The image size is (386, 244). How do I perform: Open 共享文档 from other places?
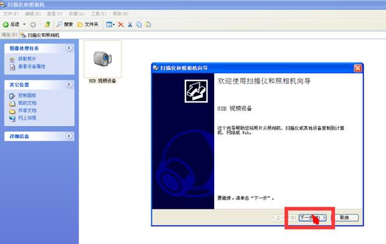pyautogui.click(x=27, y=111)
